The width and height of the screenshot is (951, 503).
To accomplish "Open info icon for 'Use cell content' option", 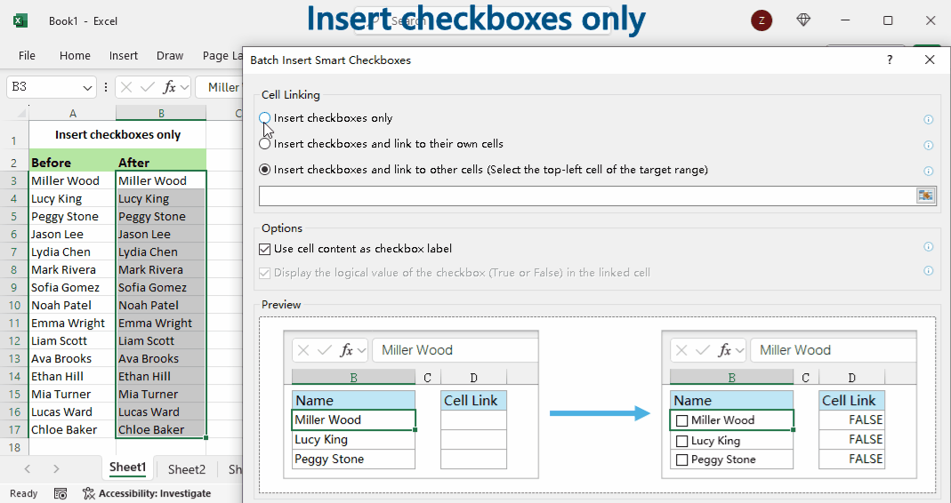I will (928, 247).
